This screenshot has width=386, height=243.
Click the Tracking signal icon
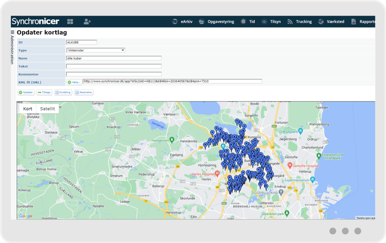(290, 22)
